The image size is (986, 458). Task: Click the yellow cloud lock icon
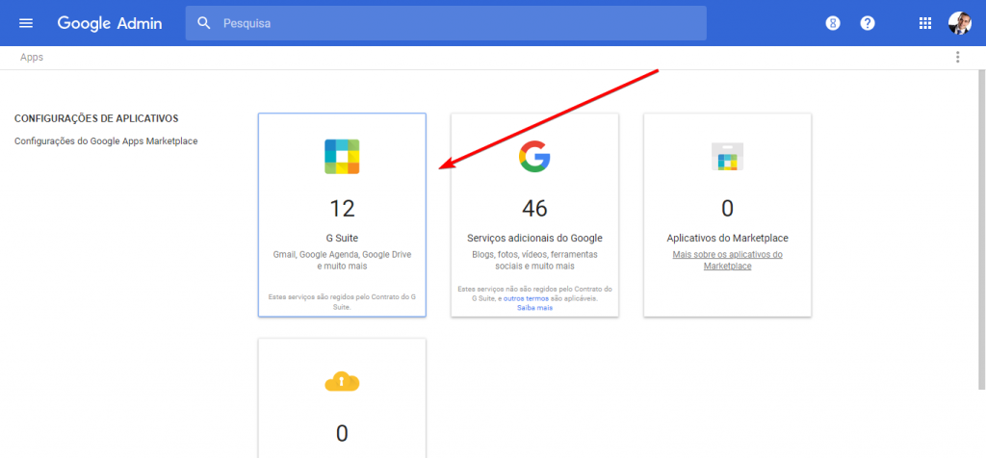342,381
